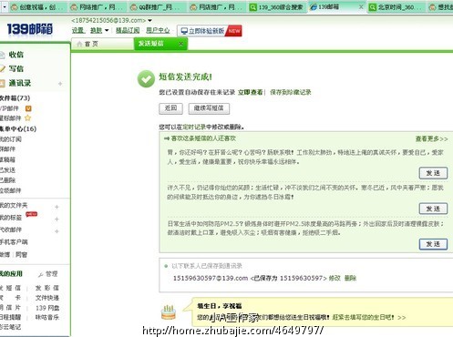The height and width of the screenshot is (337, 453).
Task: Click the 继续写短信 button
Action: (209, 108)
